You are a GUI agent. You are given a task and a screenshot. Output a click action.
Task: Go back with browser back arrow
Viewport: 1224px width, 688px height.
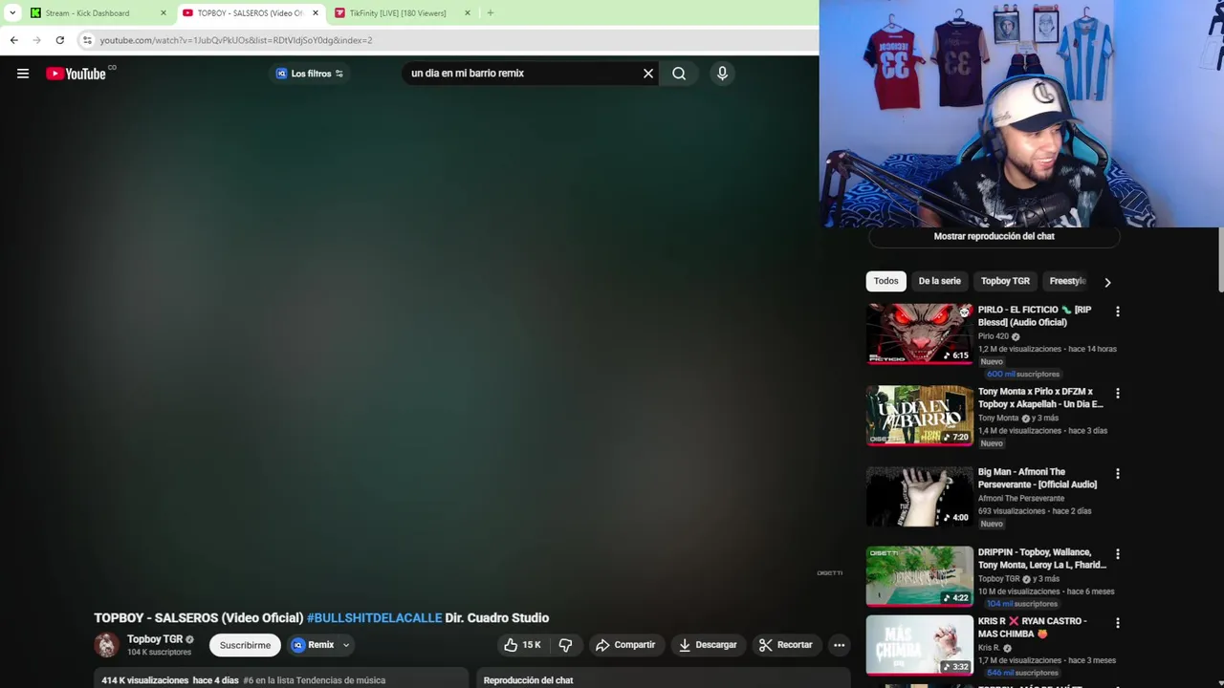click(x=13, y=40)
